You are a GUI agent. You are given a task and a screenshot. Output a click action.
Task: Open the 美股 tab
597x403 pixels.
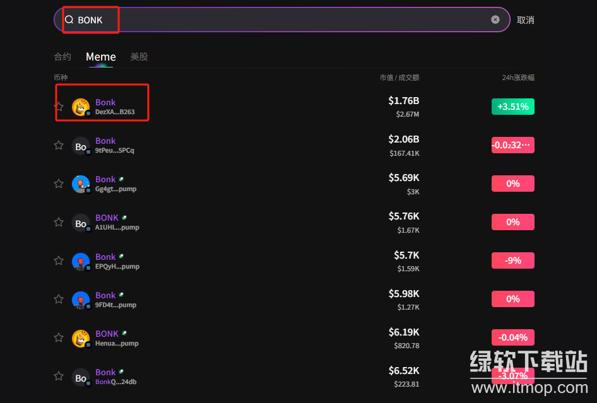[139, 57]
